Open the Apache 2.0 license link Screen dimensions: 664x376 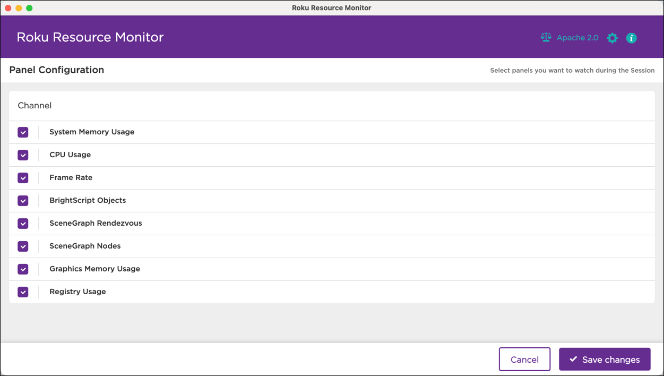click(x=577, y=37)
